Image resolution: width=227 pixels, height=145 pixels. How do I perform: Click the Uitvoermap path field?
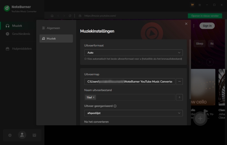click(x=130, y=81)
